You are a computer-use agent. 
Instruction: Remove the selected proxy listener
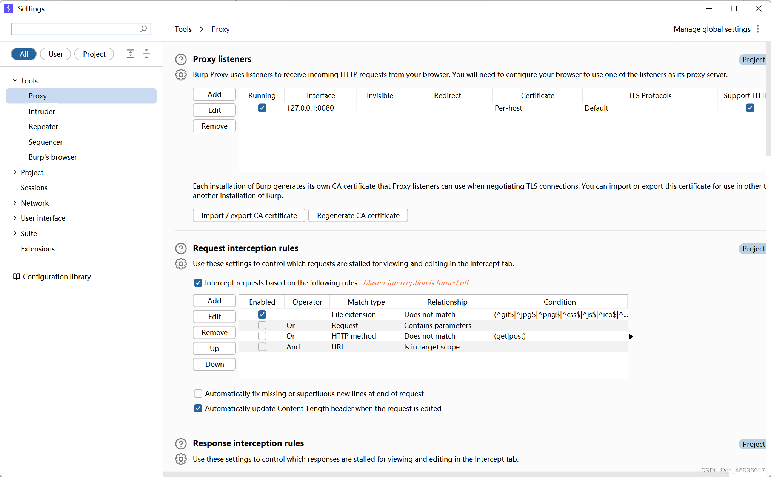point(214,126)
